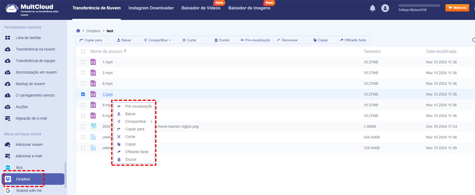
Task: Click Copiar toolbar button
Action: (320, 40)
